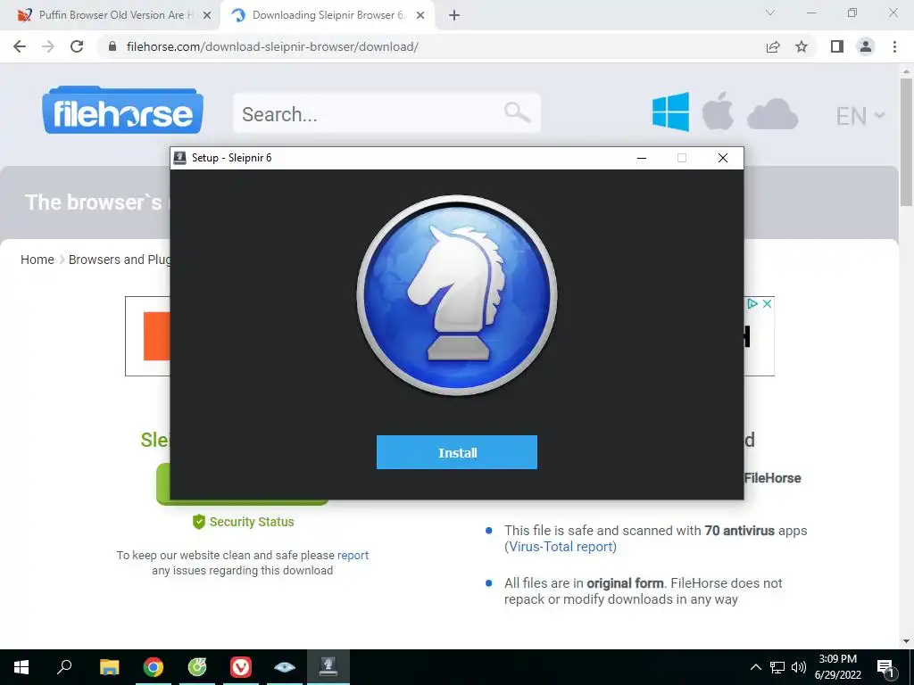Open Windows taskbar search
The image size is (914, 685).
tap(64, 667)
